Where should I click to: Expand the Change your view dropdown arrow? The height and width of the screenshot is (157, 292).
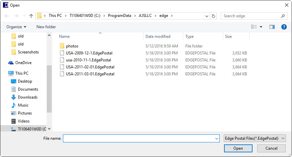click(261, 27)
